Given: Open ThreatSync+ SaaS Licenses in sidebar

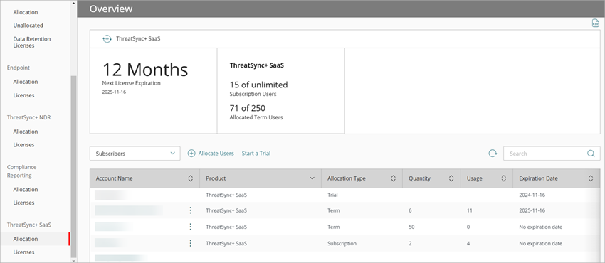Looking at the screenshot, I should pyautogui.click(x=23, y=252).
